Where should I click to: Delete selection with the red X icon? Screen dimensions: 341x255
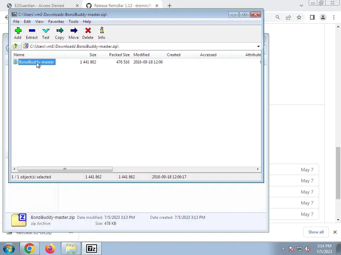(x=88, y=33)
